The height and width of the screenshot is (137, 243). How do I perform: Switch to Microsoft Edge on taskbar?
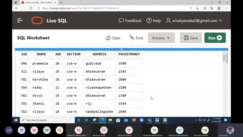(x=103, y=120)
